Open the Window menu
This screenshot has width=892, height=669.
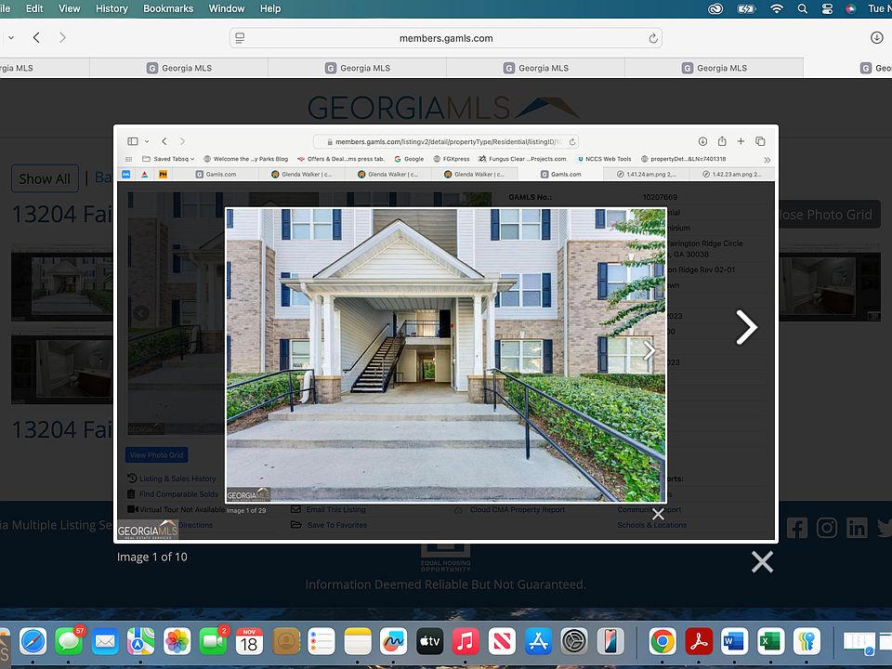[x=227, y=8]
